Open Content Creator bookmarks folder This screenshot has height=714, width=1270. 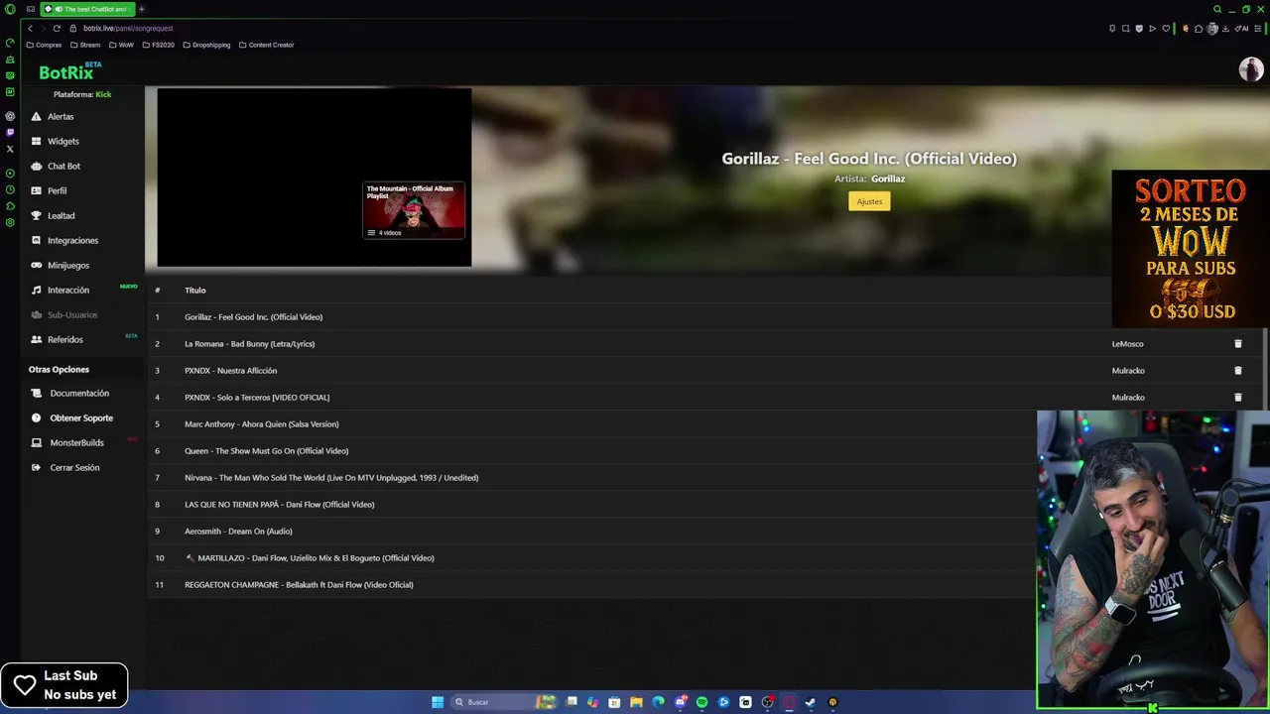tap(266, 45)
